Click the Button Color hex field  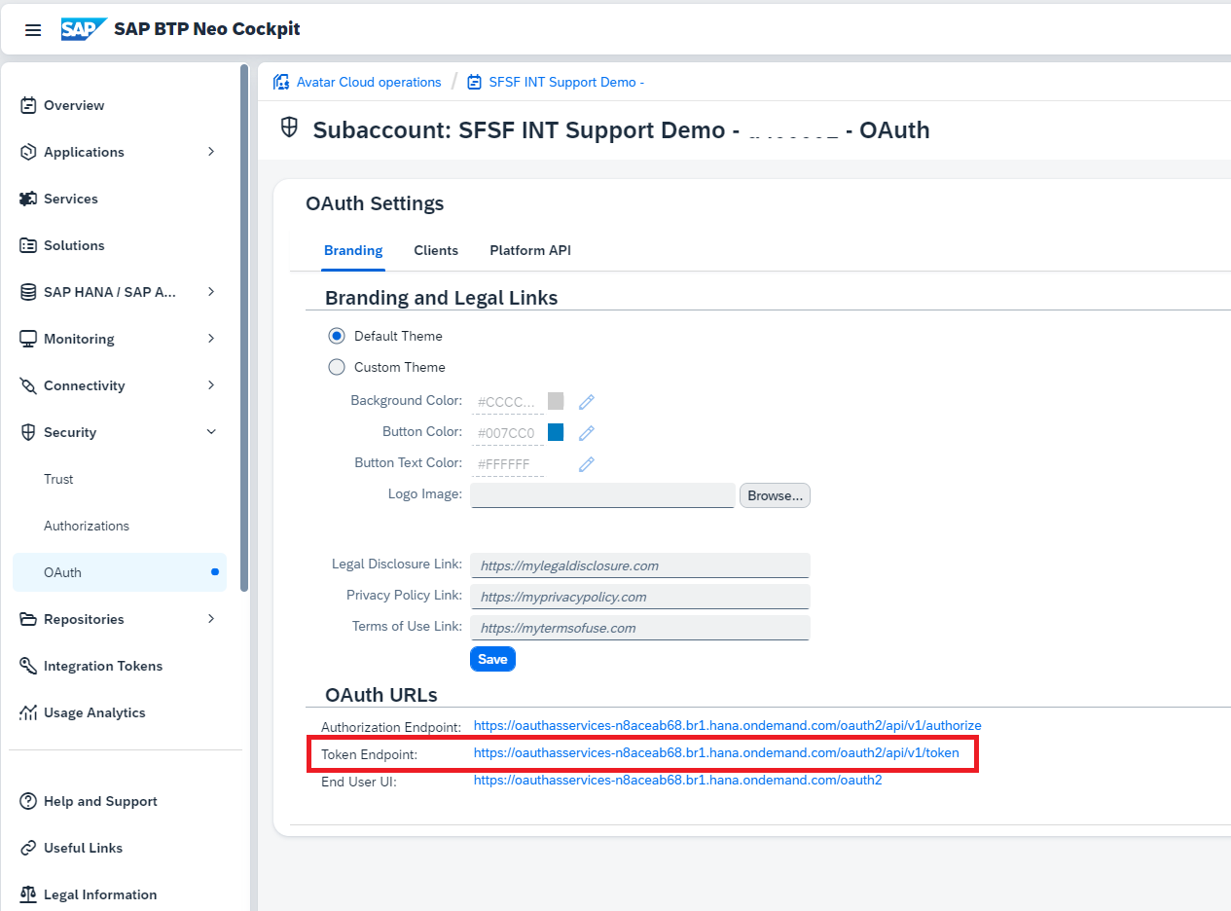point(507,433)
